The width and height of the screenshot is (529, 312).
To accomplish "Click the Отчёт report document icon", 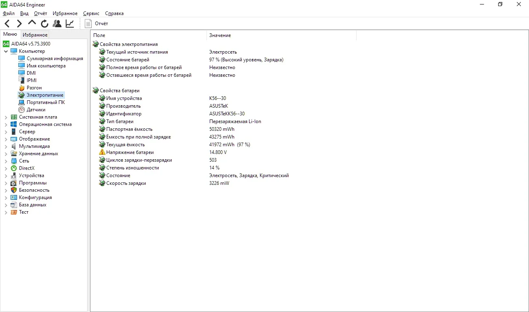I will (x=88, y=24).
